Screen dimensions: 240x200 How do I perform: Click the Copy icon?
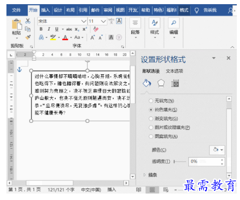pos(28,29)
